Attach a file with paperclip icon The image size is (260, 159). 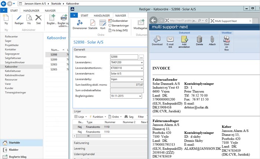[212, 39]
